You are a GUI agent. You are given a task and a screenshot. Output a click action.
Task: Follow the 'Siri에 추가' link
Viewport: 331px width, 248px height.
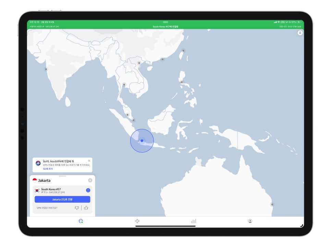click(48, 169)
